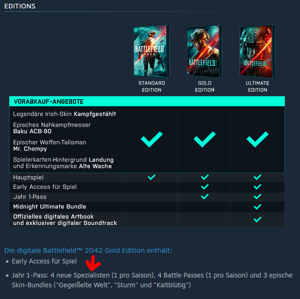This screenshot has height=299, width=300.
Task: Click the large preorder checkmark under Standard Edition
Action: 152,139
